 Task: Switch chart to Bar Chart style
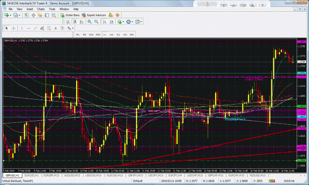pos(68,22)
